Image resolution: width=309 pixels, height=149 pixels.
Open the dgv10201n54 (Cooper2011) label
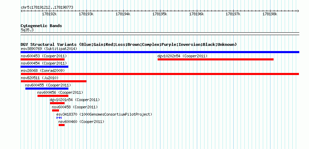point(75,100)
